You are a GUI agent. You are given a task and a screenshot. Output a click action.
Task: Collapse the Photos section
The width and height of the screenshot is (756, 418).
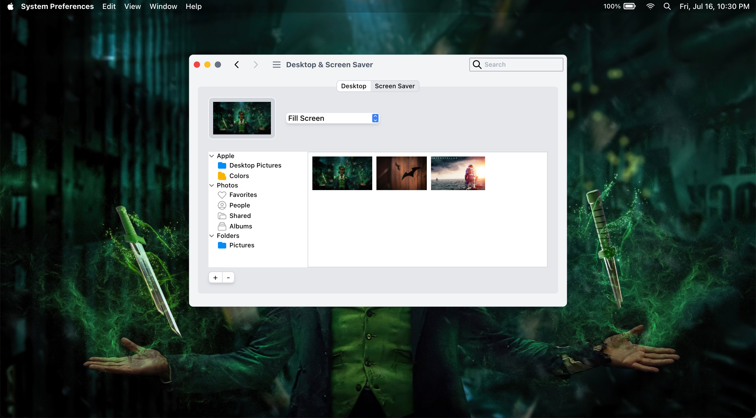pos(212,185)
